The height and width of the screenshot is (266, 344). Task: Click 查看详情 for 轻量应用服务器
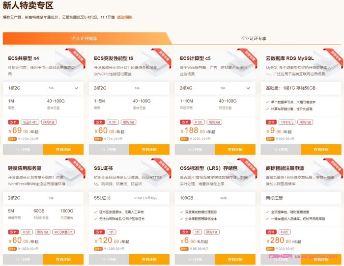pyautogui.click(x=63, y=260)
